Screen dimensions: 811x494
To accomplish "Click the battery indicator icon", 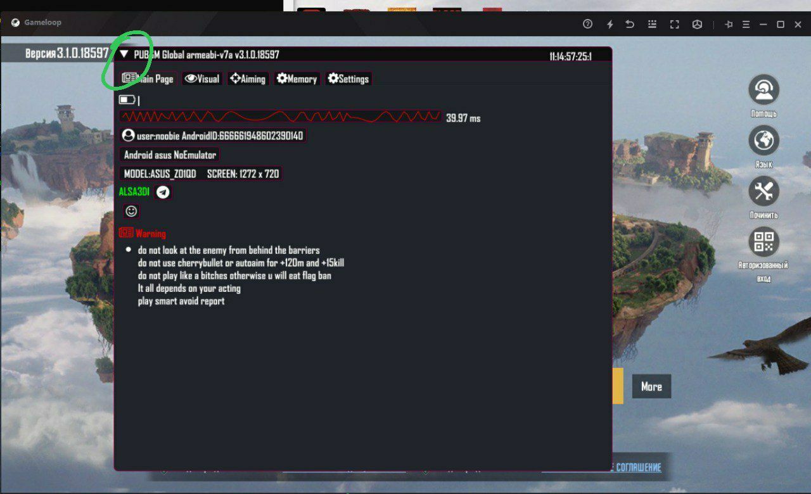I will tap(127, 99).
